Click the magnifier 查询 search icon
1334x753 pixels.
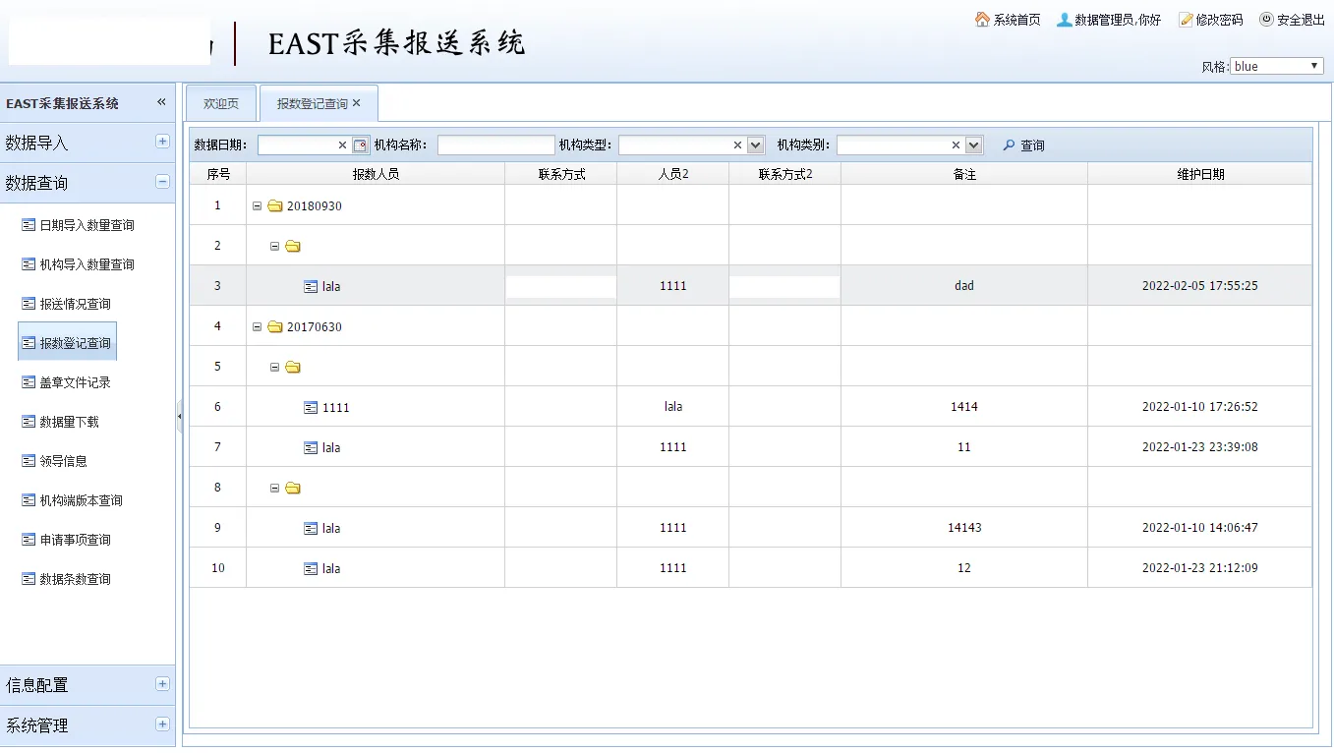click(1009, 145)
